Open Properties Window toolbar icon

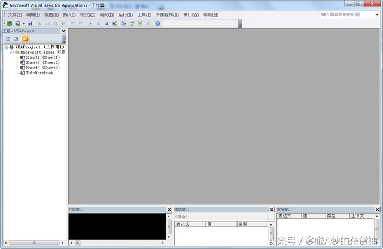(x=132, y=23)
